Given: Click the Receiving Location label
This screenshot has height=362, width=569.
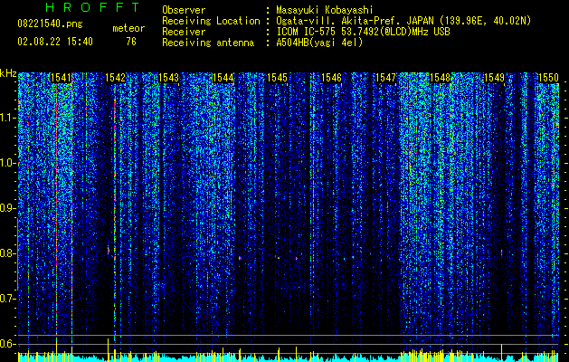Looking at the screenshot, I should click(211, 21).
